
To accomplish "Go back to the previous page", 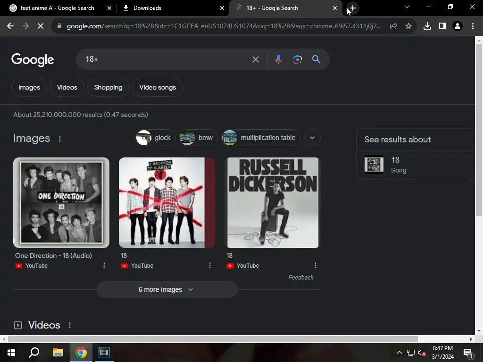I will point(10,26).
